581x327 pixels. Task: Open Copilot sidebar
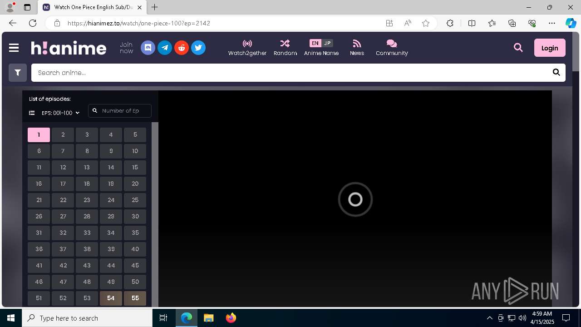[x=571, y=23]
